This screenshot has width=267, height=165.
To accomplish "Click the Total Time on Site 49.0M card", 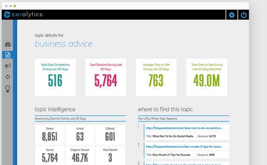I will pos(207,77).
